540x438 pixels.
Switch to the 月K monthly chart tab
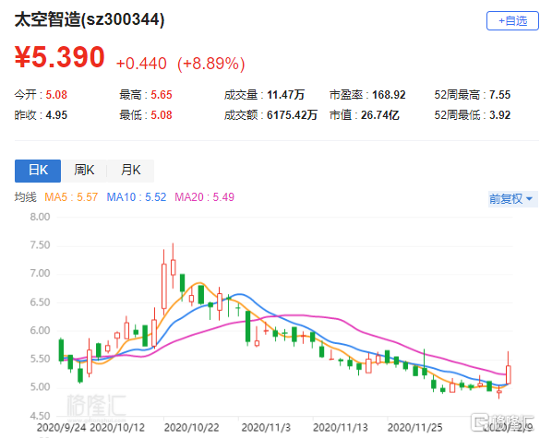pyautogui.click(x=130, y=171)
